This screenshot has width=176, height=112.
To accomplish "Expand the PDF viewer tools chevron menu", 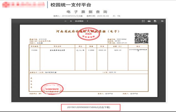I will point(162,21).
